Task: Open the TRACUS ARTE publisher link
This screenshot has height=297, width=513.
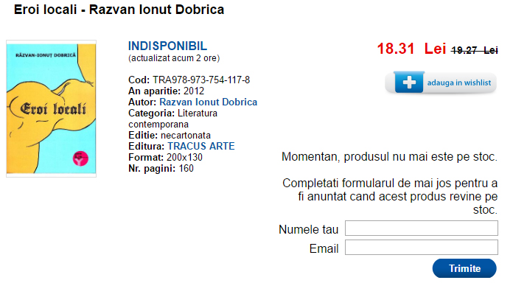Action: [201, 146]
